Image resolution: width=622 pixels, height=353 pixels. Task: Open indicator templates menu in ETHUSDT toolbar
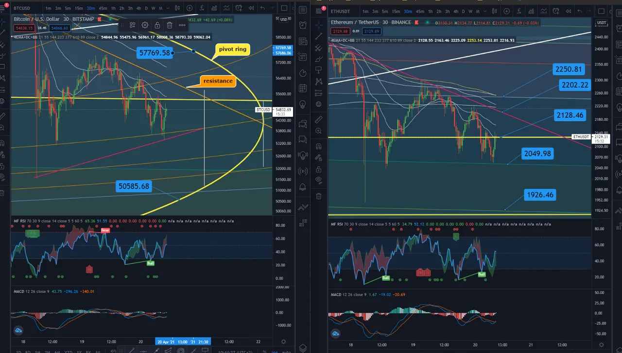pos(544,11)
